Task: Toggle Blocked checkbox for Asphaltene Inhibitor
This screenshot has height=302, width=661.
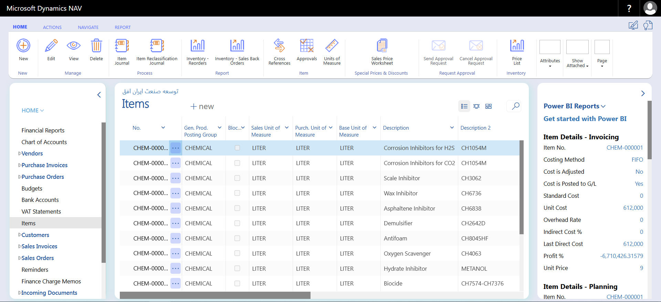Action: (x=237, y=208)
